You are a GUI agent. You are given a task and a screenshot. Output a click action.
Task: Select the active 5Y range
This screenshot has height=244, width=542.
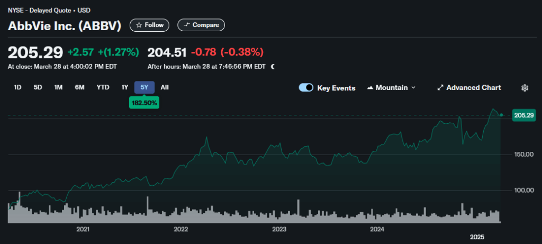(x=144, y=87)
